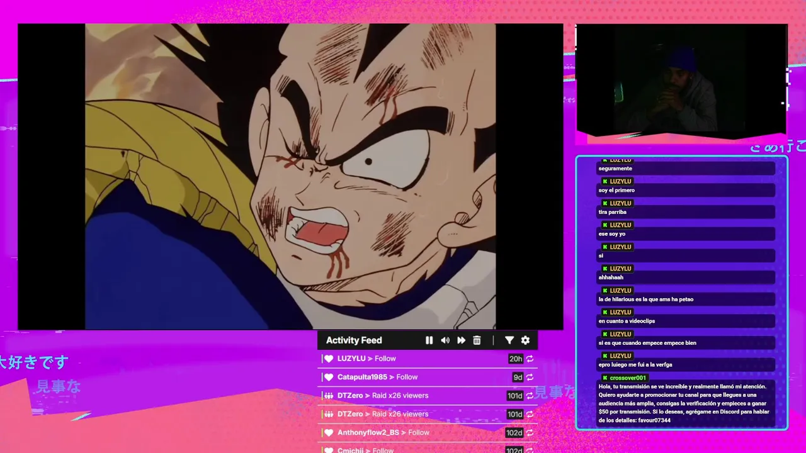Clear feed using the trash icon
The width and height of the screenshot is (806, 453).
tap(477, 340)
